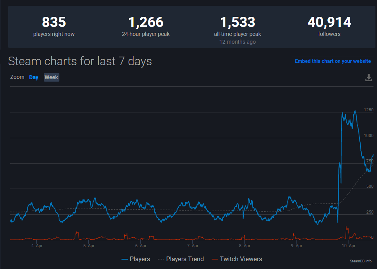Hide the Players Trend series
Screen dimensions: 377x269
pos(180,259)
